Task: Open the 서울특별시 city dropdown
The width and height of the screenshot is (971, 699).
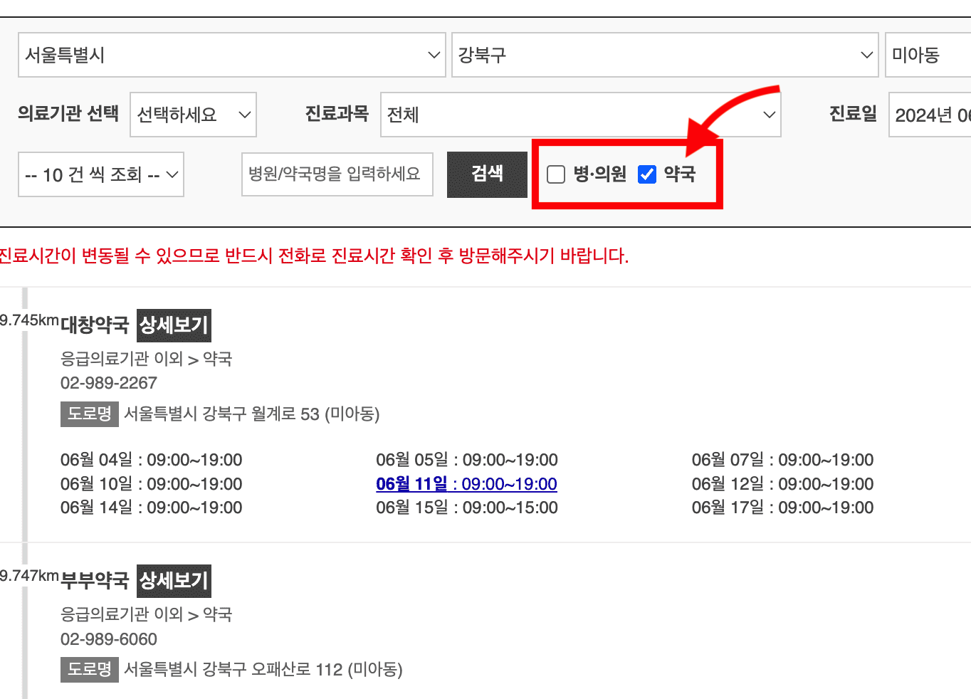Action: 231,55
